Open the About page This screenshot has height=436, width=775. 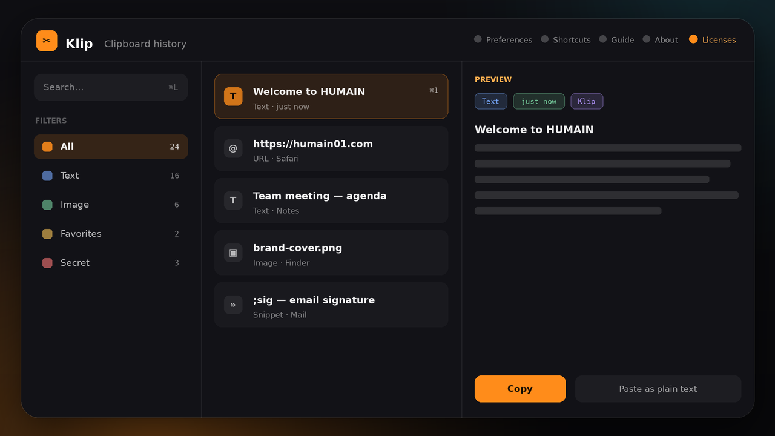[660, 39]
